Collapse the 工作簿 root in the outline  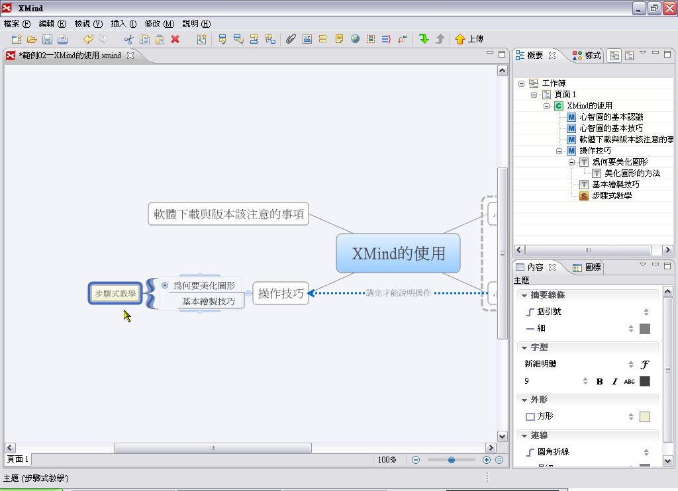pos(522,83)
